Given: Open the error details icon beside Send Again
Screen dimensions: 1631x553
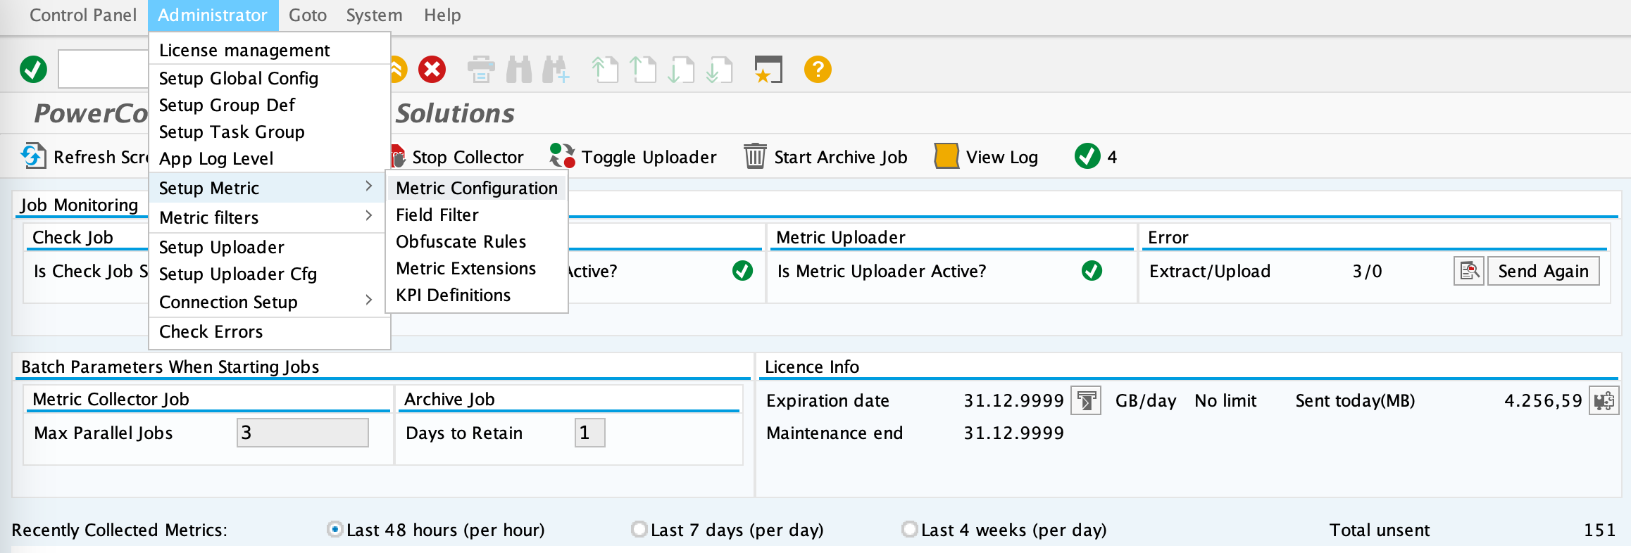Looking at the screenshot, I should pyautogui.click(x=1468, y=271).
